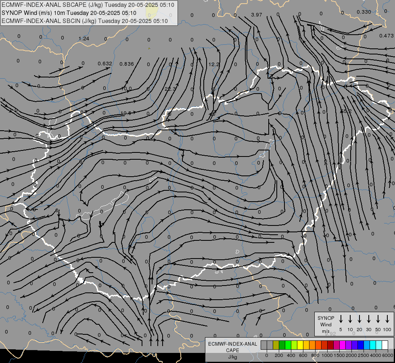This screenshot has width=395, height=363.
Task: Click the 400 tick label in CAPE legend
Action: tap(291, 355)
